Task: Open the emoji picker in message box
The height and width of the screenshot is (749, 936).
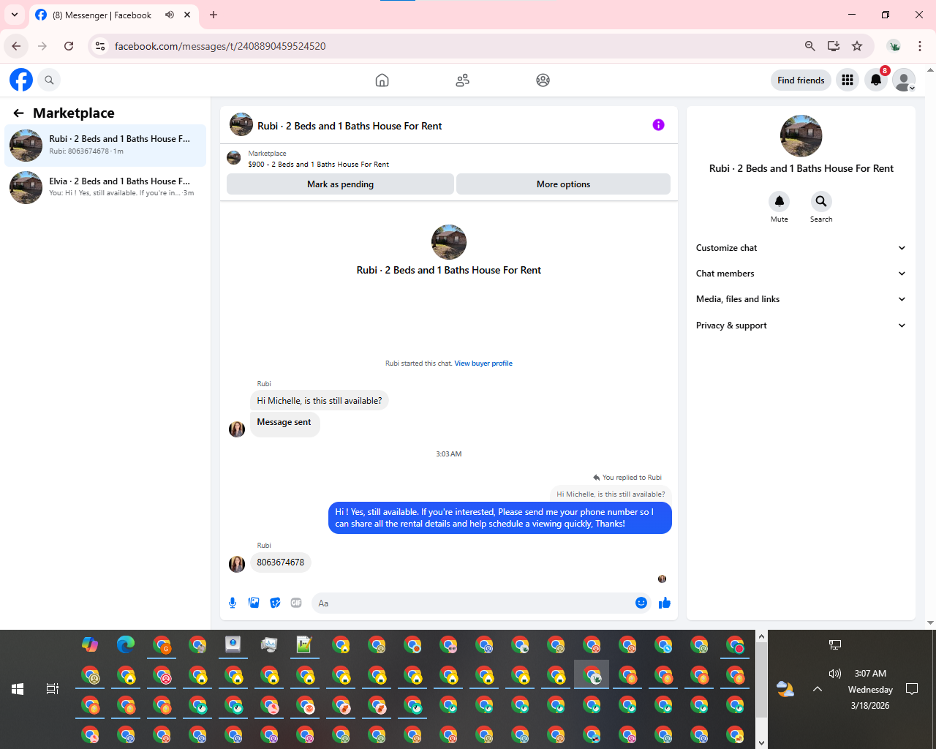Action: [641, 603]
